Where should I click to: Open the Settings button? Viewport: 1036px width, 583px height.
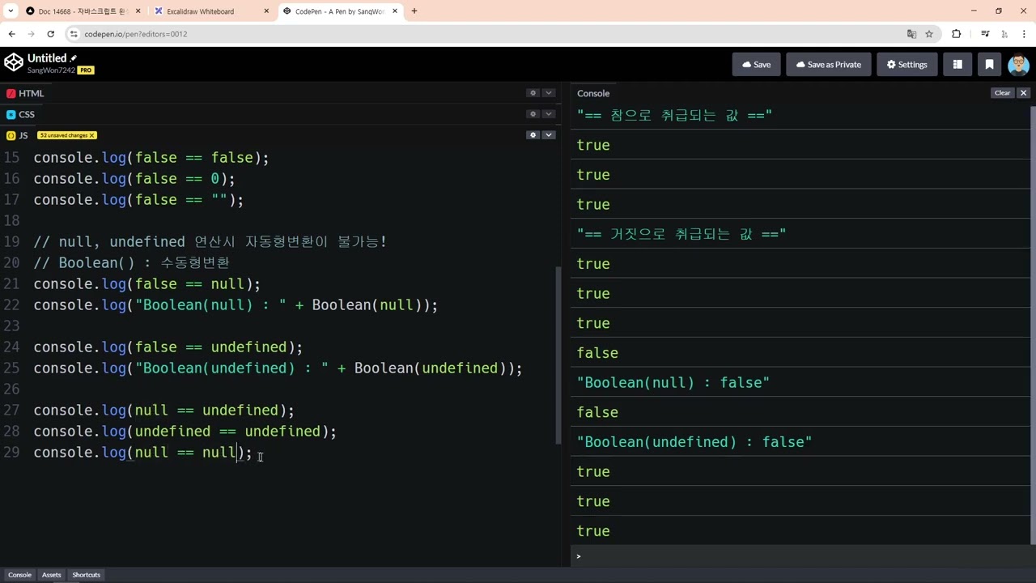click(906, 64)
